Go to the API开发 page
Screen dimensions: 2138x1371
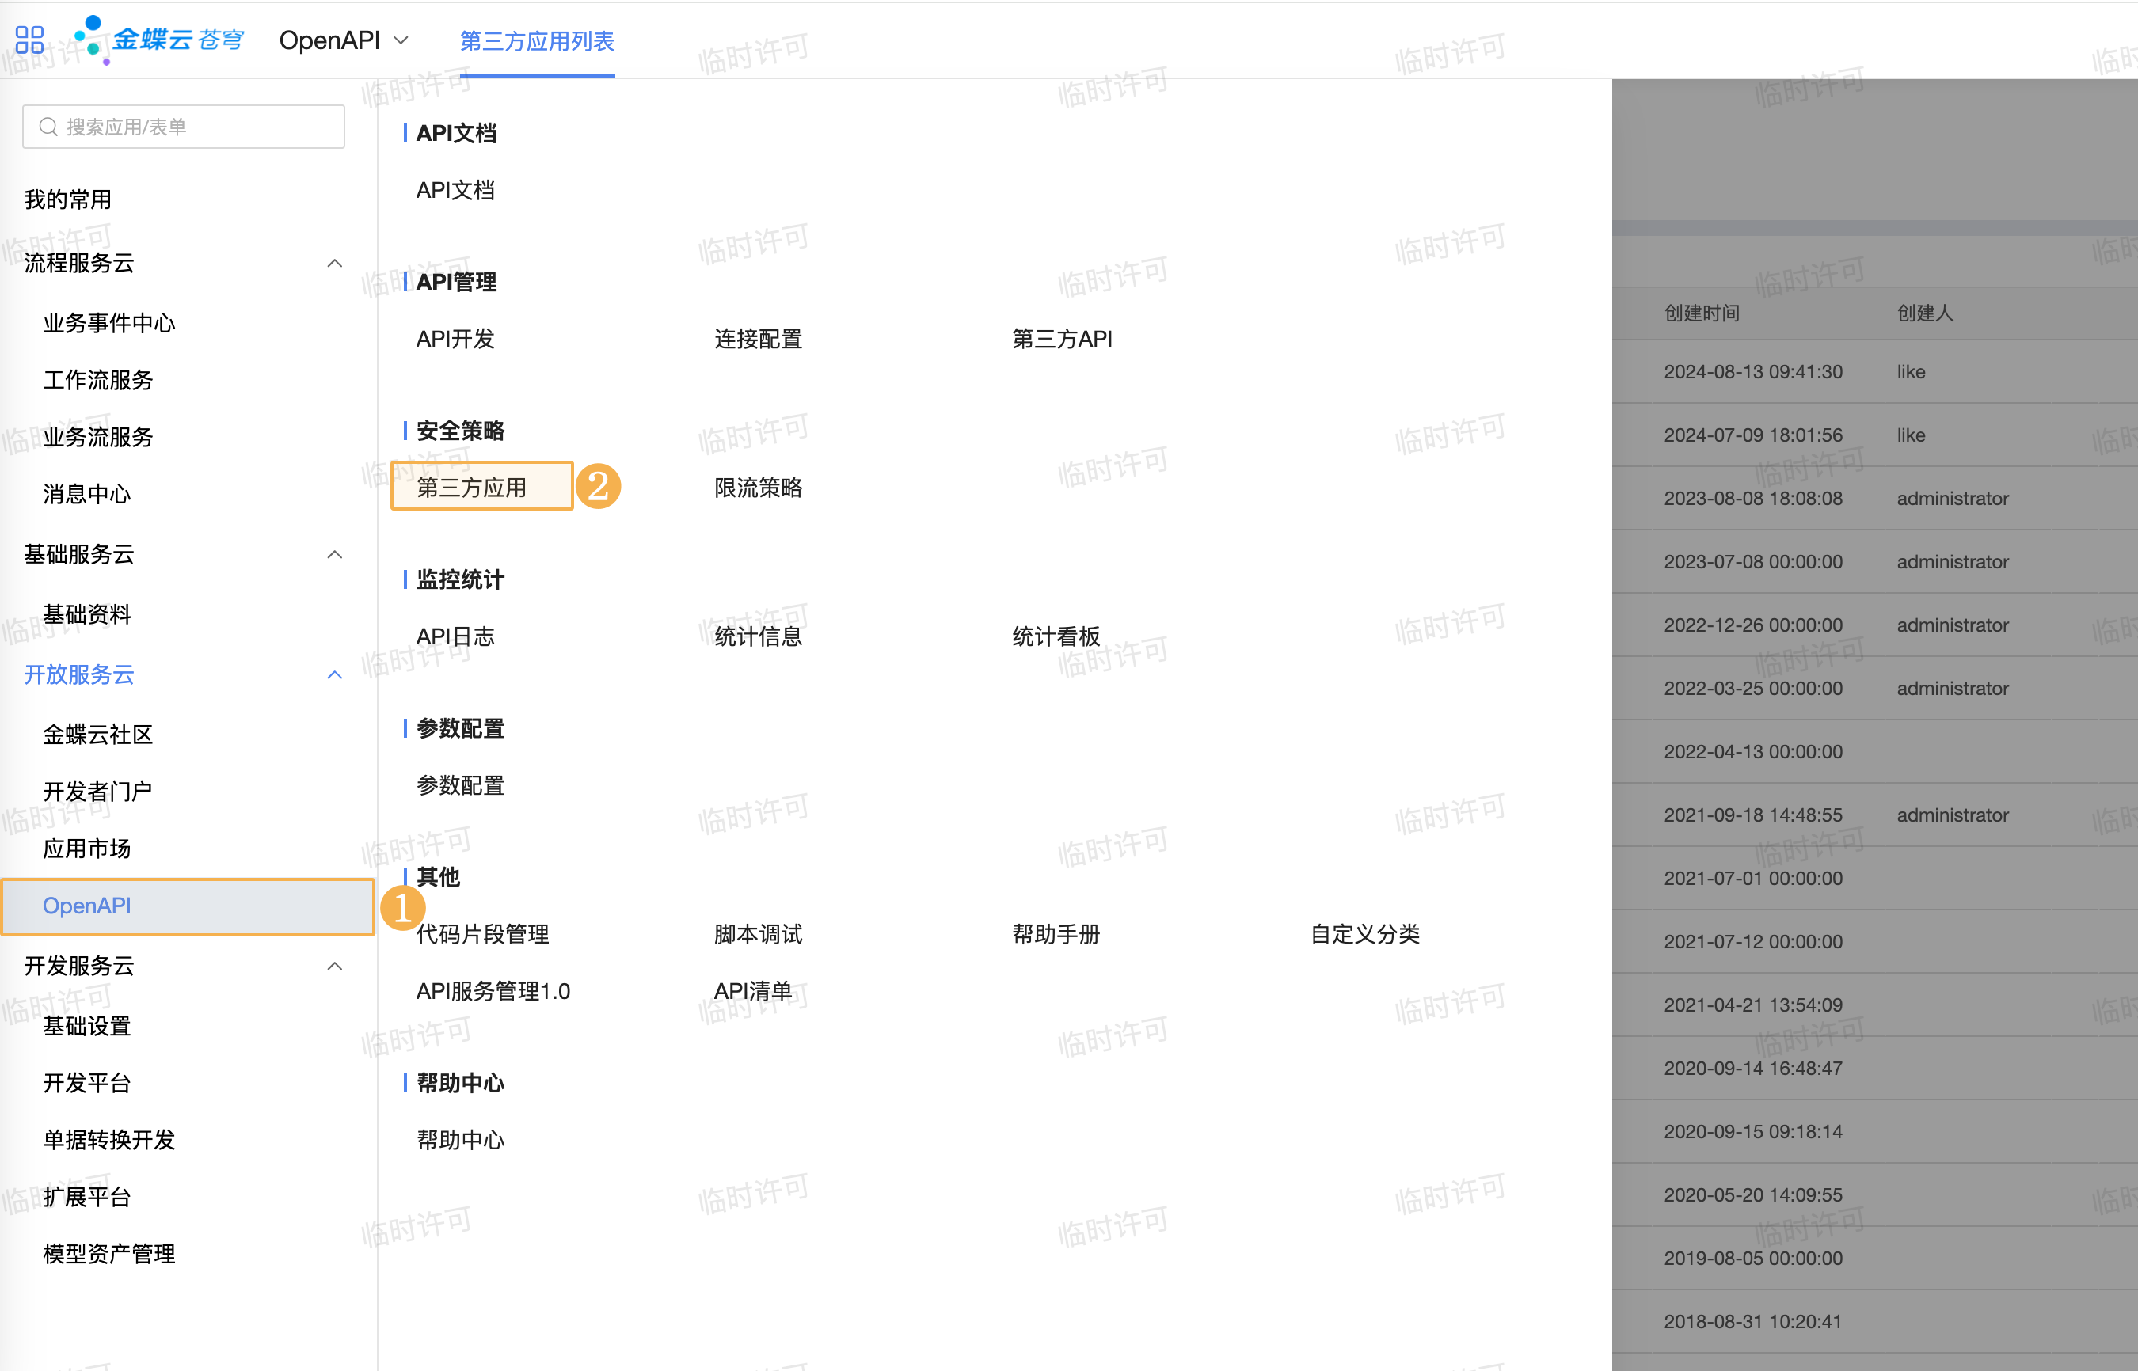(455, 340)
